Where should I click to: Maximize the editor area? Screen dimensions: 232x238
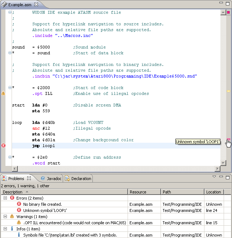[228, 4]
